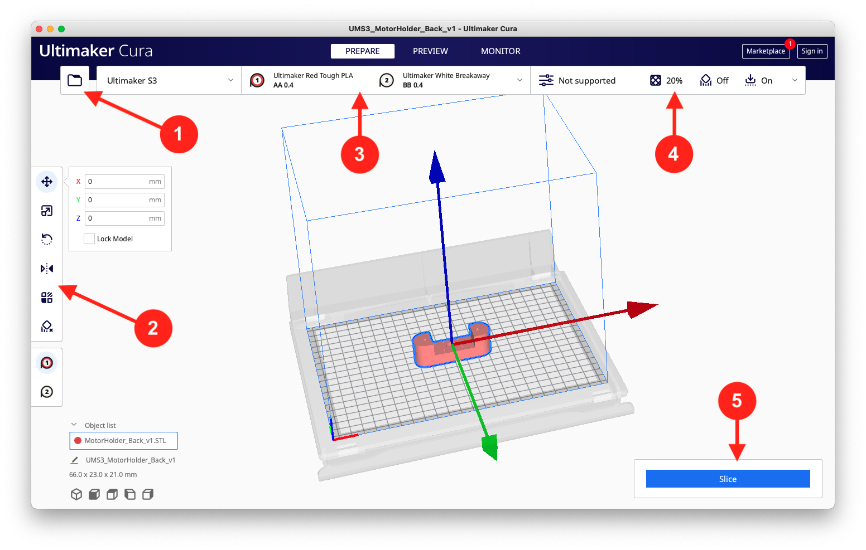Select the Mirror tool

47,268
